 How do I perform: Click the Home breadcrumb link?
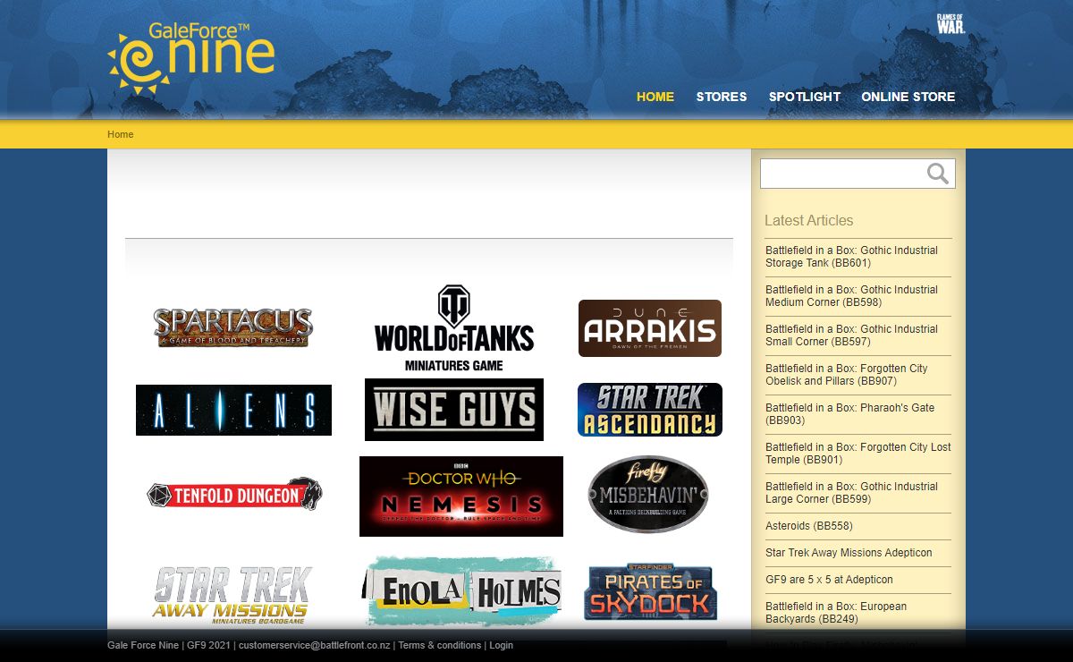point(121,134)
